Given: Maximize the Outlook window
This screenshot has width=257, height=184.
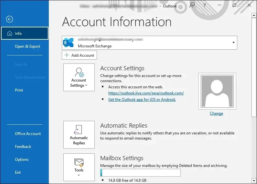Looking at the screenshot, I should (234, 5).
